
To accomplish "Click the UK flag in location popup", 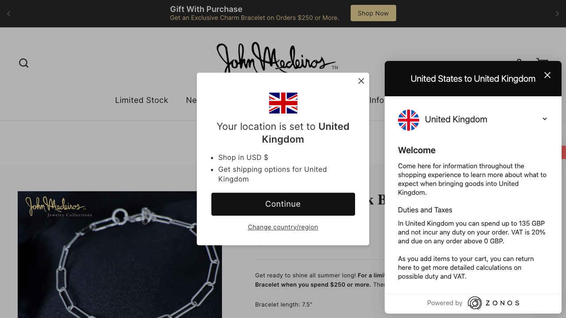I will pyautogui.click(x=283, y=103).
